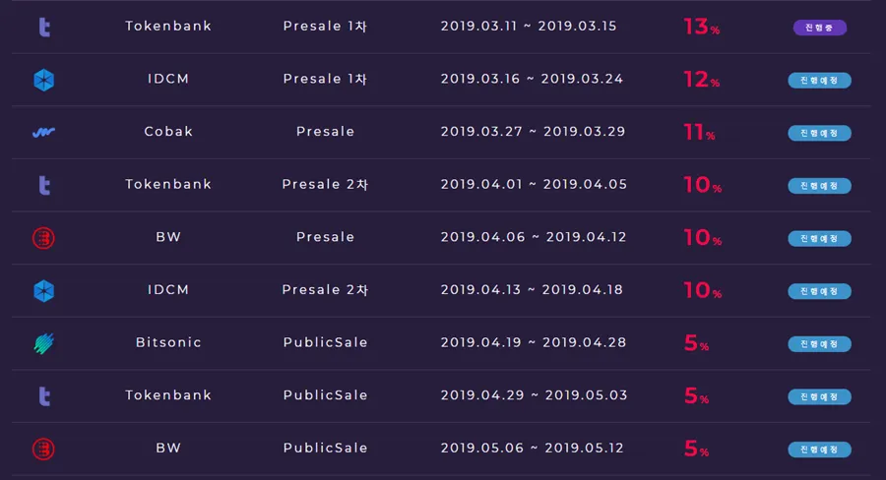Screen dimensions: 886x480
Task: Click the 'Presale 2차' label in IDCM row
Action: [x=325, y=290]
